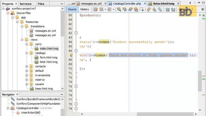The width and height of the screenshot is (206, 116).
Task: Collapse CatalogoController node in Navigator
Action: [x=8, y=108]
